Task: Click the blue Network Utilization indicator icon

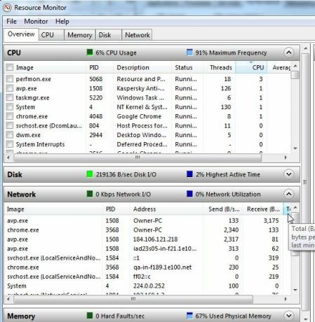Action: [189, 194]
